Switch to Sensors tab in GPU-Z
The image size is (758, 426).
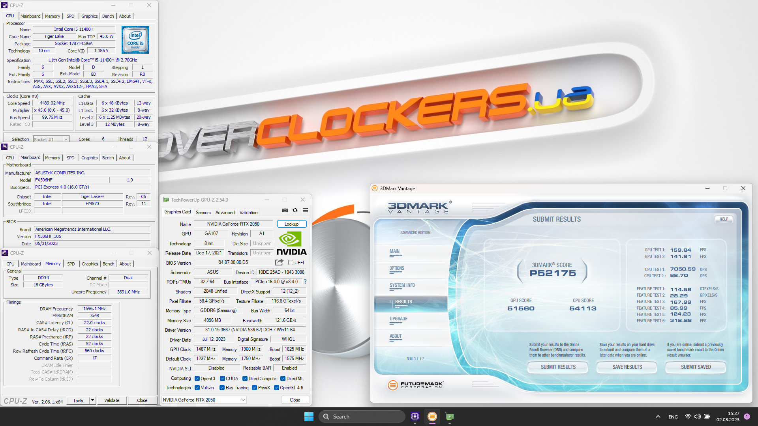click(203, 213)
